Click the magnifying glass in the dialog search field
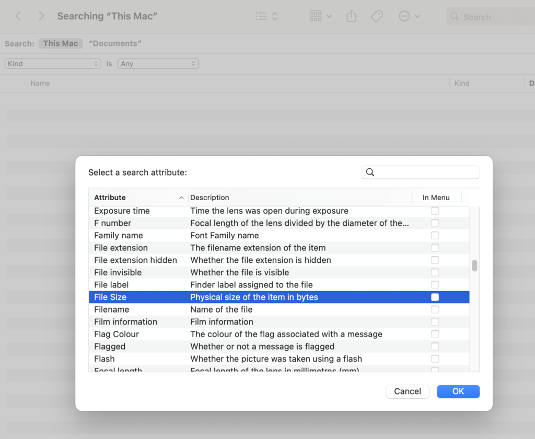Screen dimensions: 535x439 point(370,172)
